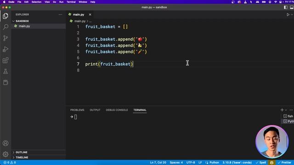Toggle primary sidebar layout icon
Screen dimensions: 294x165
(x=286, y=7)
